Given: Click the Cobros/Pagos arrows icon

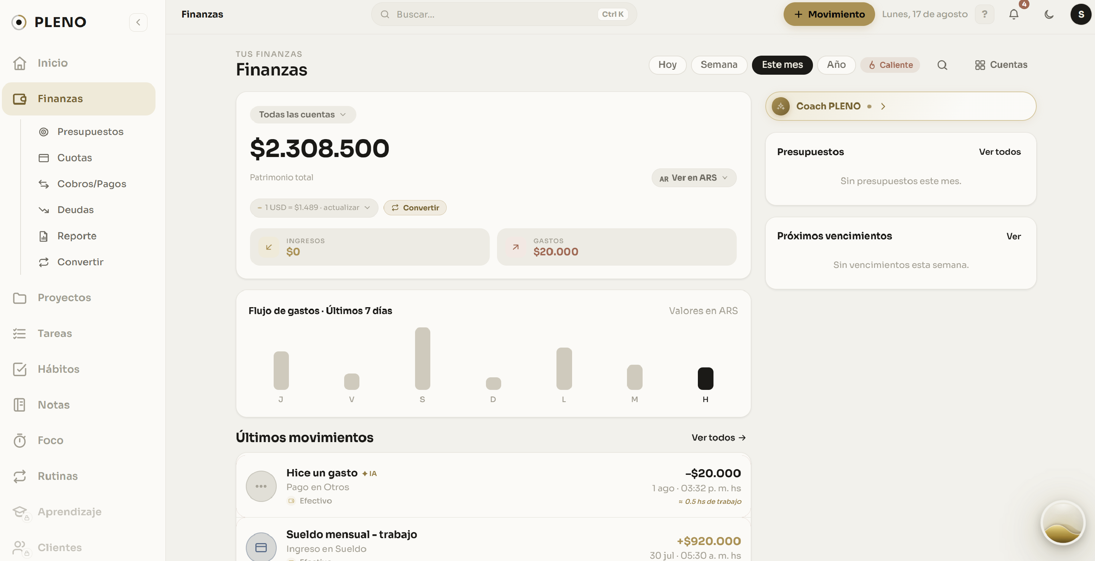Looking at the screenshot, I should point(43,184).
